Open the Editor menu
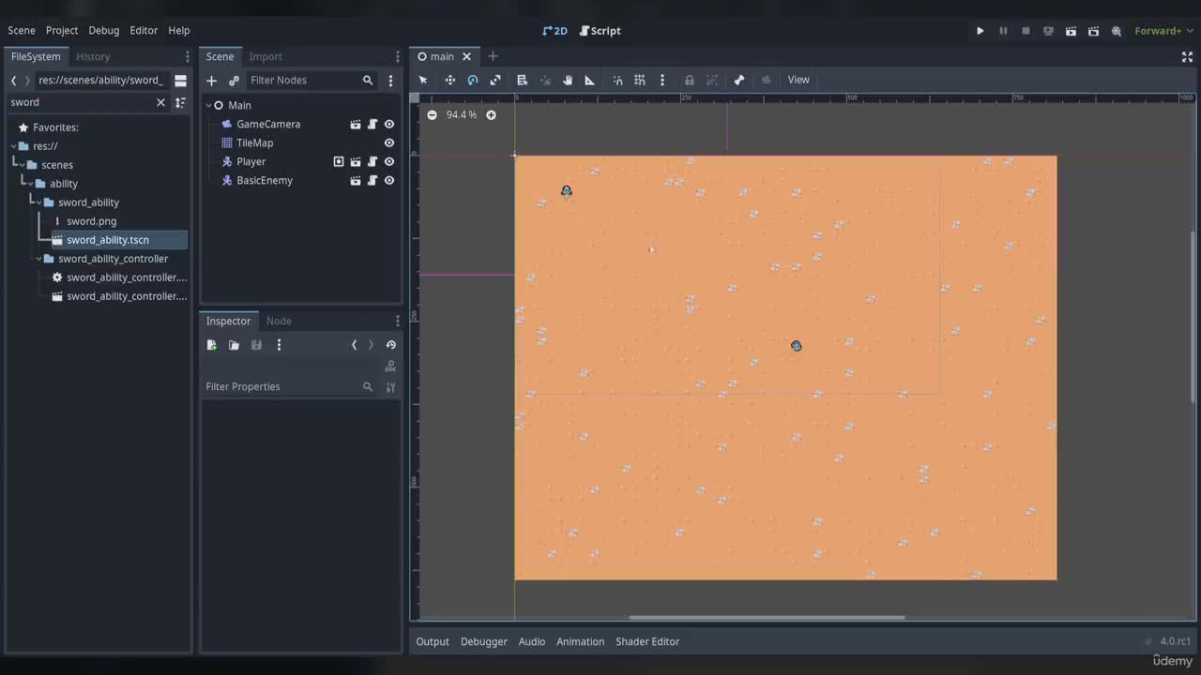This screenshot has width=1201, height=675. (x=144, y=30)
